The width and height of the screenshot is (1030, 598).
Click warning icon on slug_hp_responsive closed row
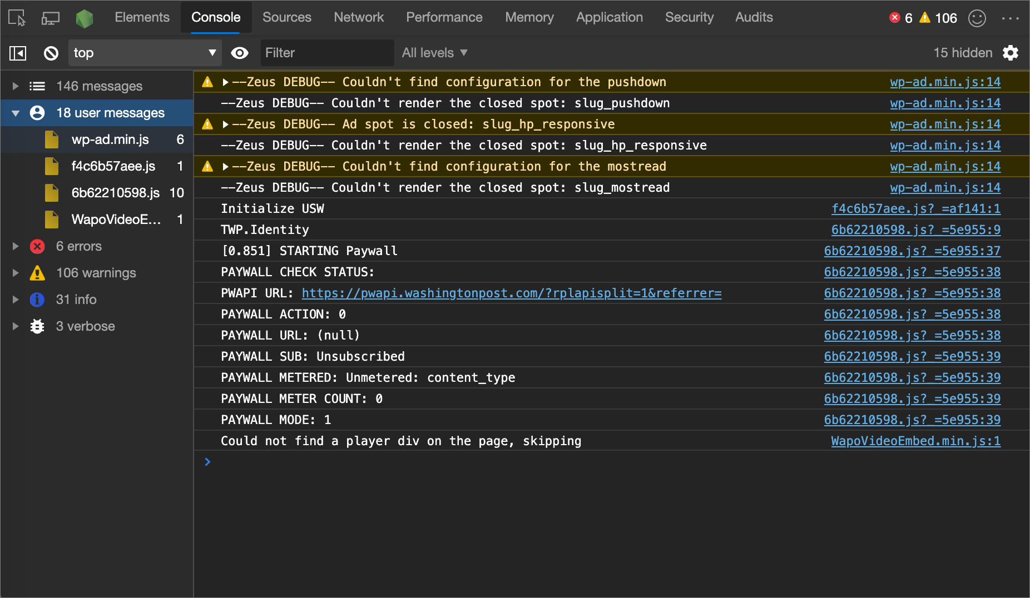click(x=207, y=124)
